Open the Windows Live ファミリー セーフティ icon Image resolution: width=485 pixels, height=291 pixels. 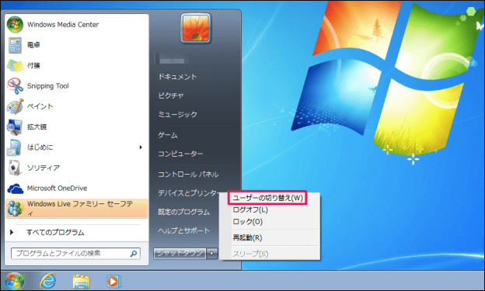coord(15,209)
